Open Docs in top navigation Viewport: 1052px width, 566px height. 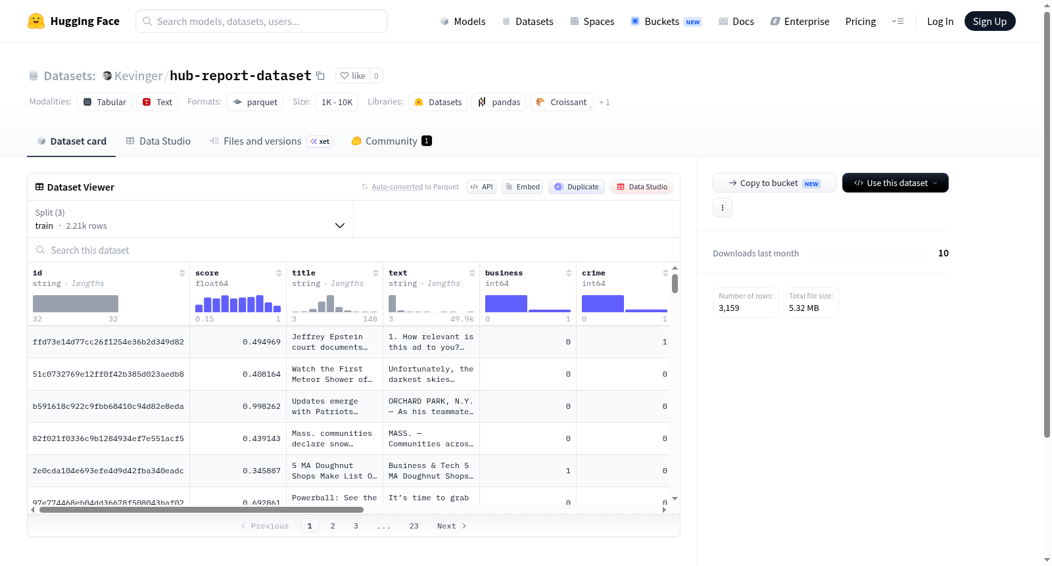(736, 21)
